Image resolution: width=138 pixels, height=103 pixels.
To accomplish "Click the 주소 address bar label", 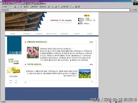I will 4,10.
